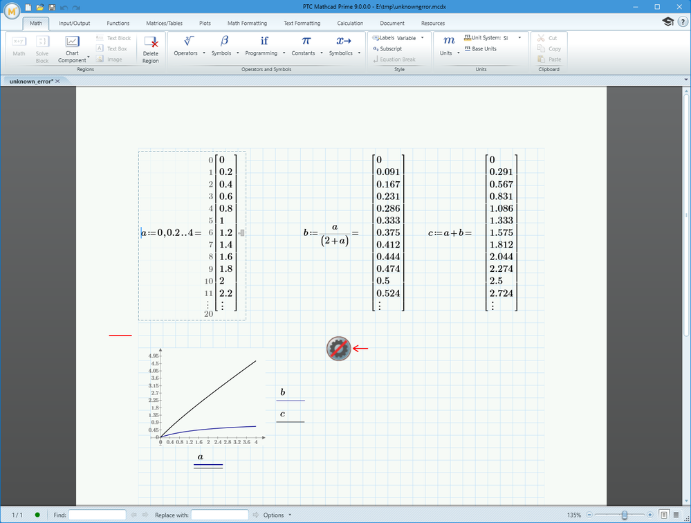Switch to page view in status bar

coord(663,515)
